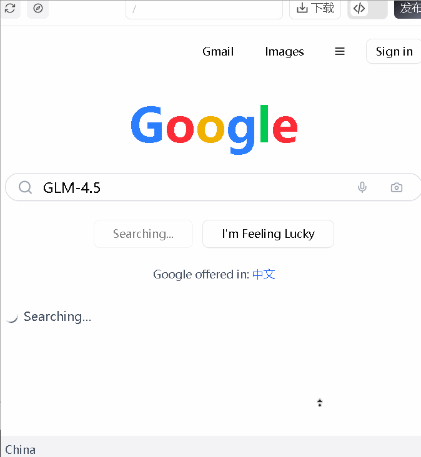421x457 pixels.
Task: Click the 发布 publish button
Action: [x=409, y=8]
